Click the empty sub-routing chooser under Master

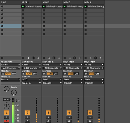coord(11,83)
